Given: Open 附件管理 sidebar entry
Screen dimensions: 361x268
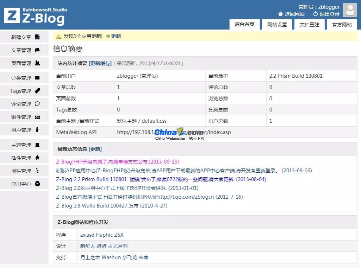Looking at the screenshot, I should click(24, 117).
